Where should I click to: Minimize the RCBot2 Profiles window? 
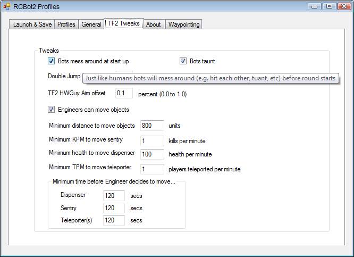(315, 6)
